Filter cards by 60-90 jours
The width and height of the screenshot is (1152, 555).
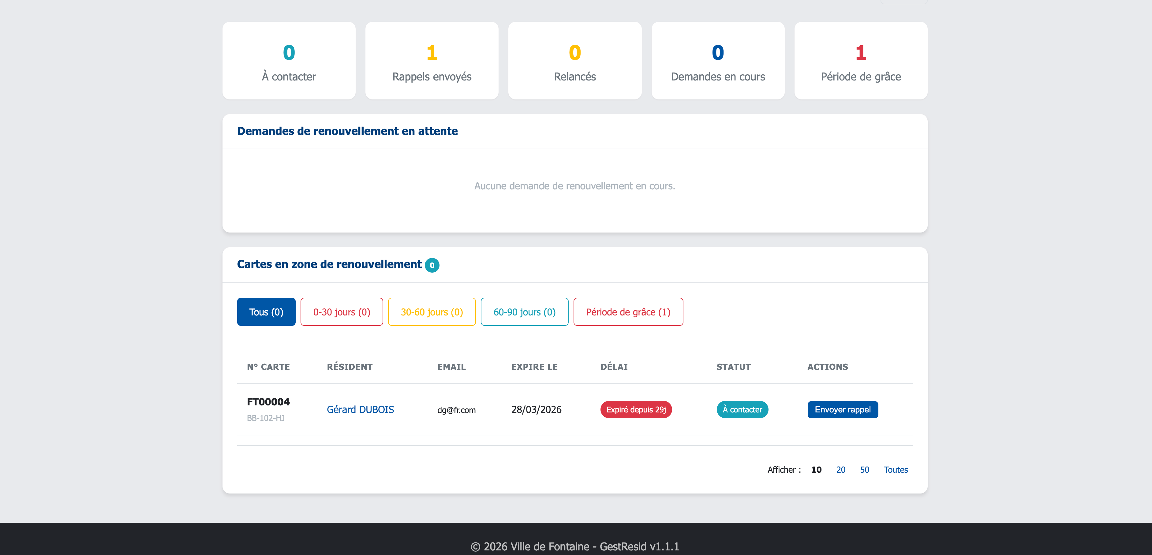[524, 312]
